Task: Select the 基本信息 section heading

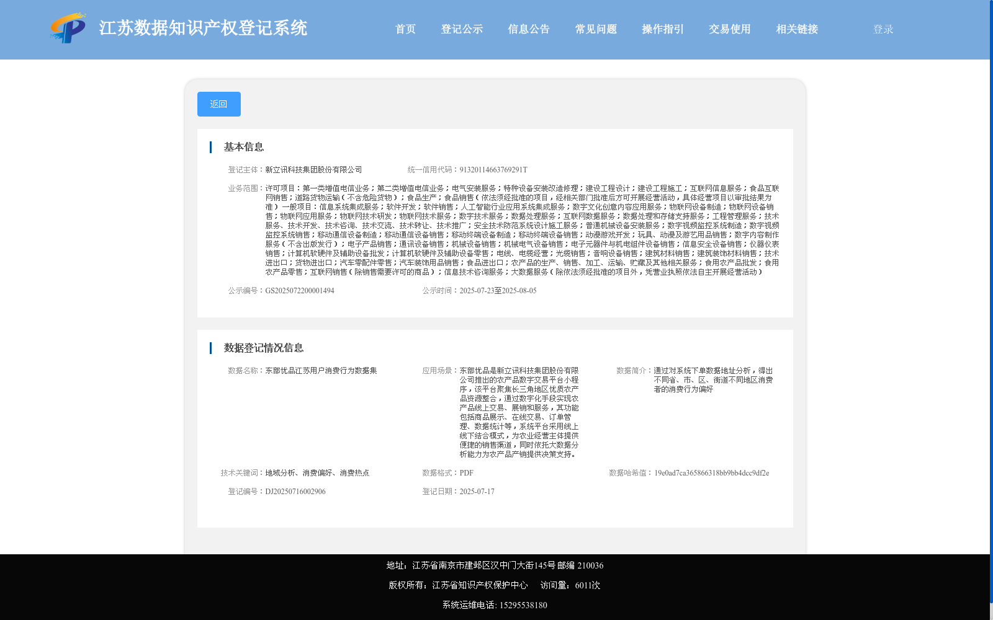Action: pyautogui.click(x=244, y=147)
